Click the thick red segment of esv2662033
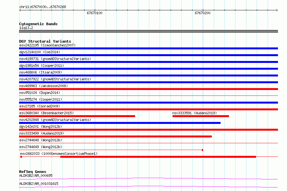This screenshot has width=287, height=191. (158, 157)
